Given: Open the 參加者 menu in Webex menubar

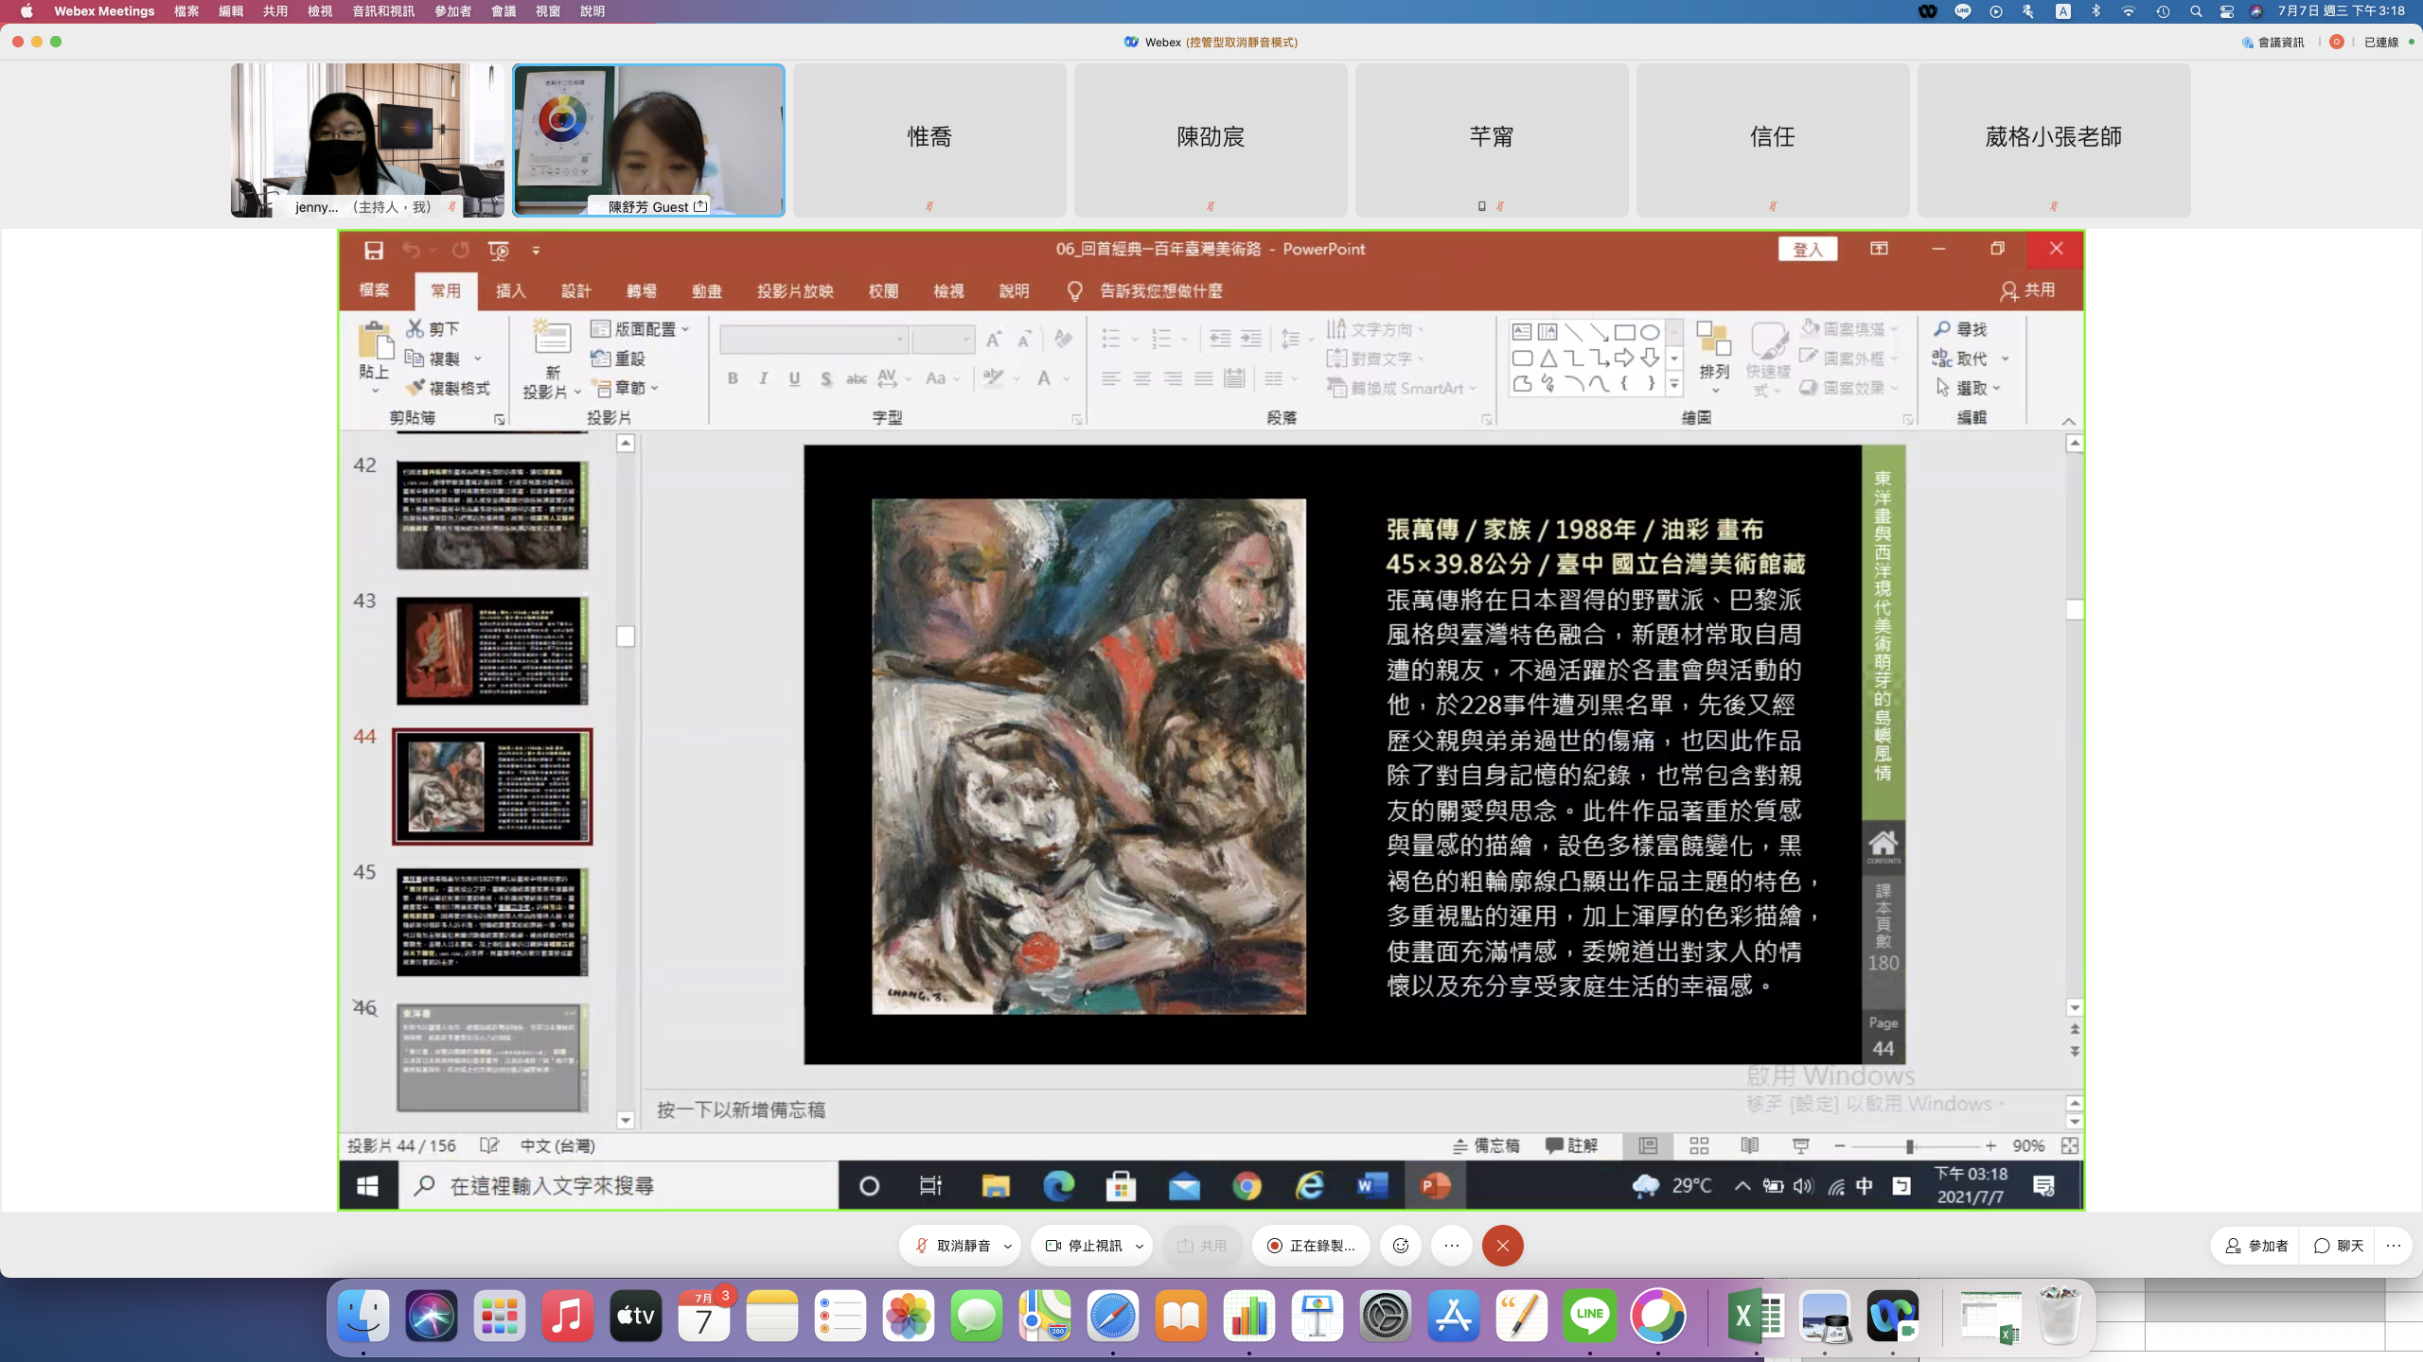Looking at the screenshot, I should (452, 11).
